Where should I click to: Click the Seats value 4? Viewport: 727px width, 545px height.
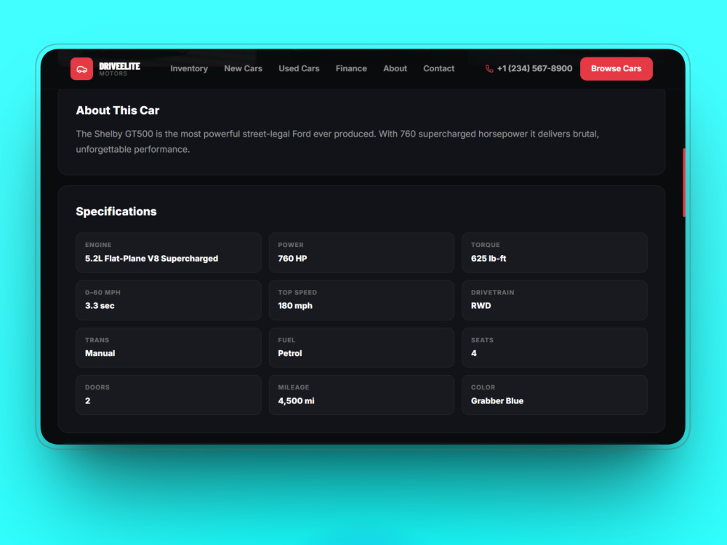tap(474, 353)
